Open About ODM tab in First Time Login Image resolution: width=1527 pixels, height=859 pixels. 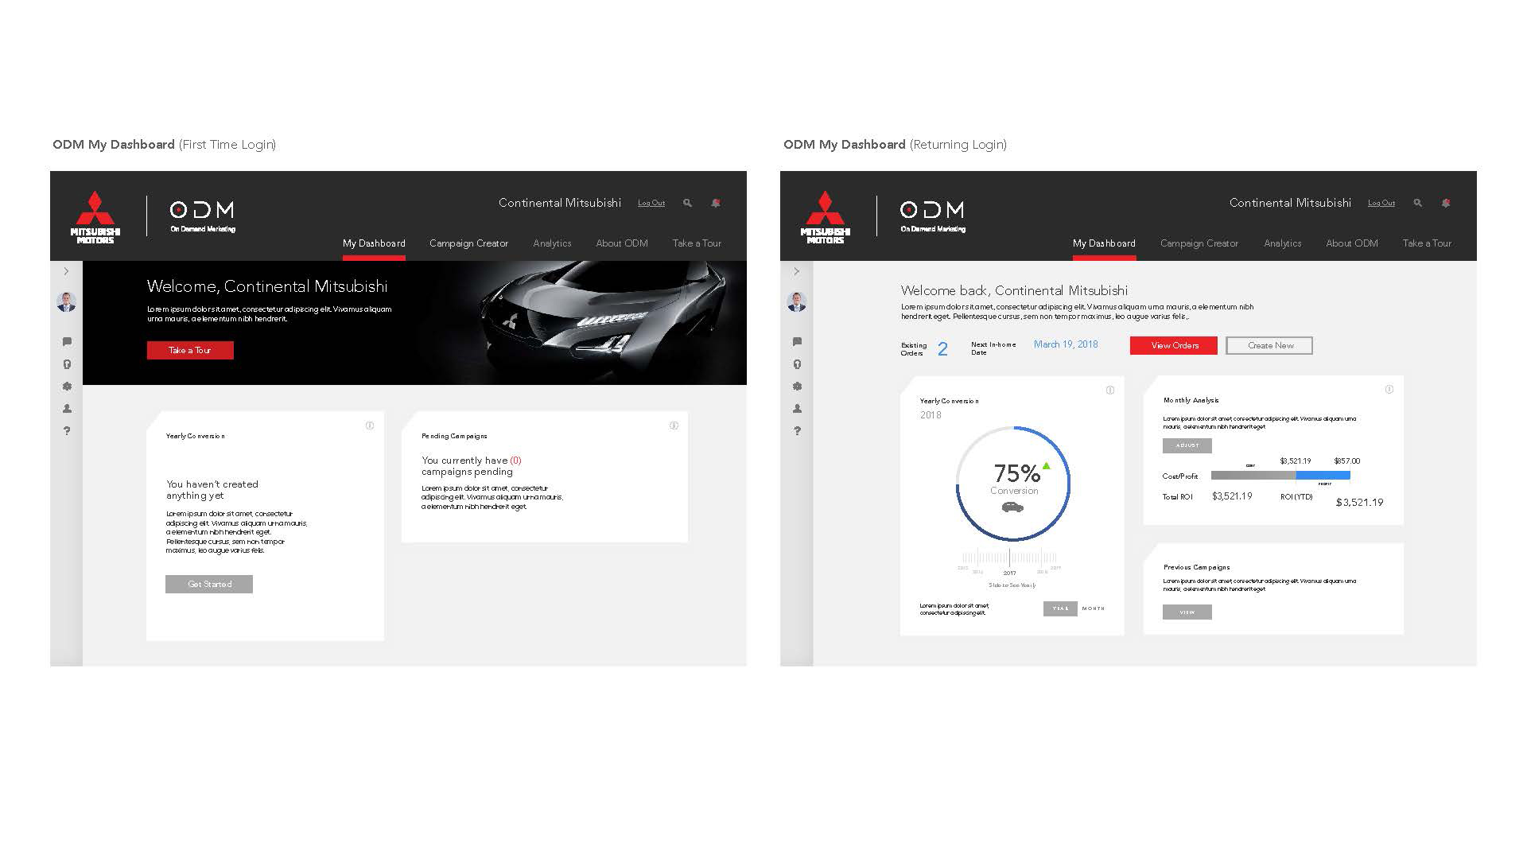point(622,243)
